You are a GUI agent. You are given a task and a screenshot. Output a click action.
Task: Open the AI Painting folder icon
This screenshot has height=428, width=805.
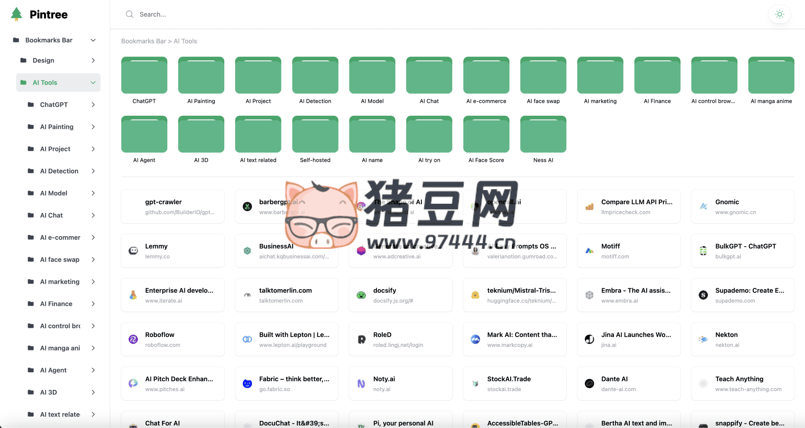click(201, 75)
